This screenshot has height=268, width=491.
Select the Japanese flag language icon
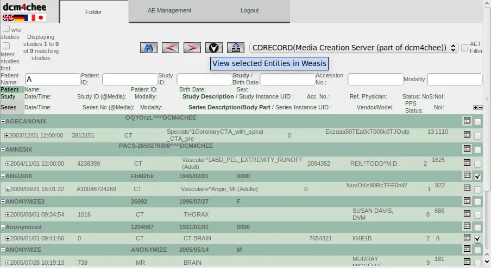pos(41,18)
